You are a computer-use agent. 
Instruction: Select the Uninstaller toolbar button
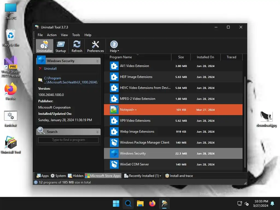45,46
